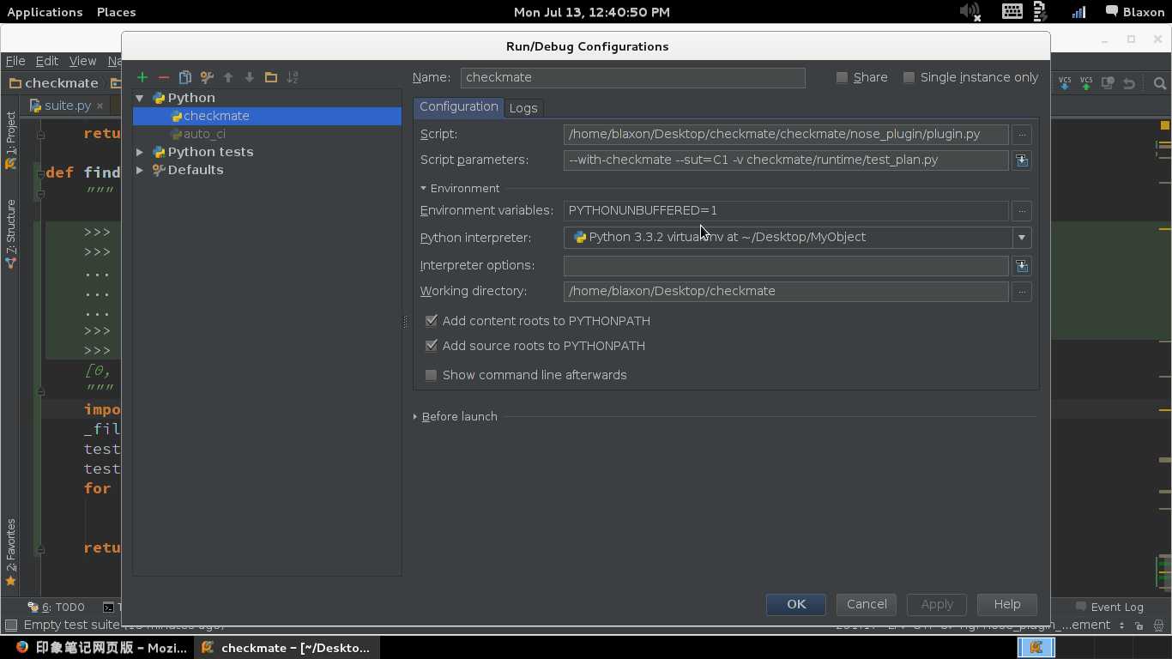This screenshot has height=659, width=1172.
Task: Uncheck Add content roots to PYTHONPATH
Action: click(432, 321)
